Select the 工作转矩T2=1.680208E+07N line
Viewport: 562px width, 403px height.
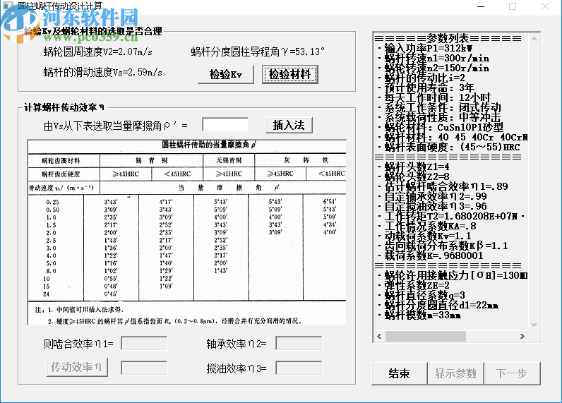click(x=451, y=217)
